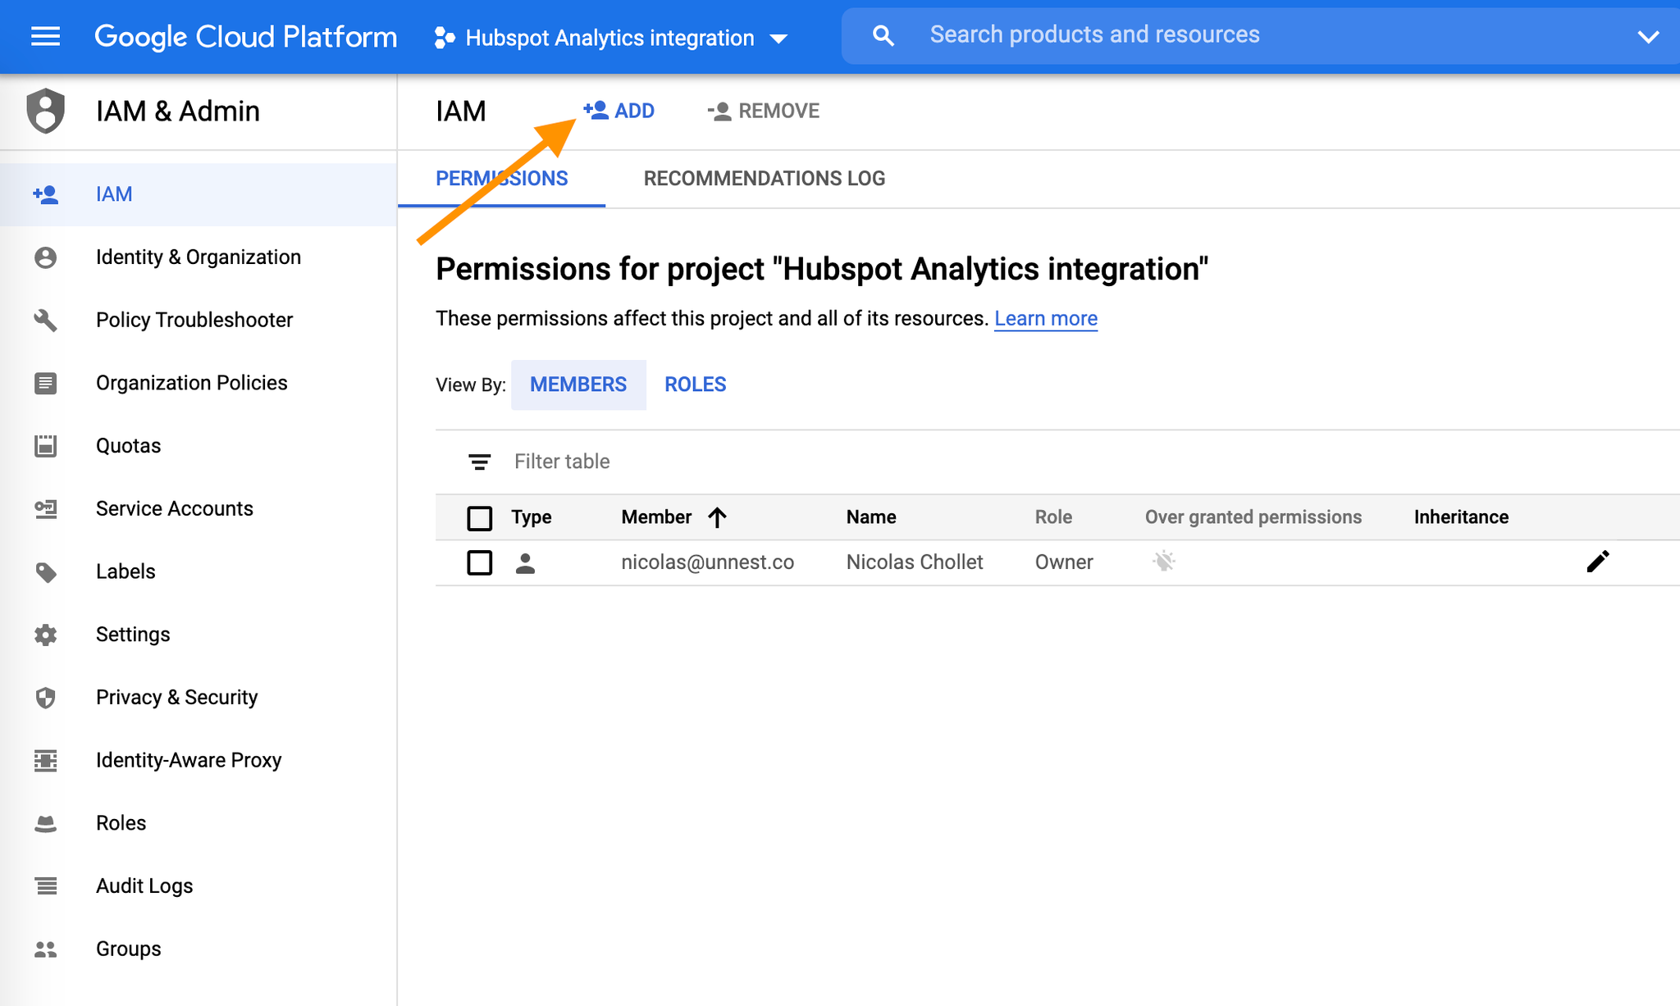
Task: Expand the search bar dropdown chevron
Action: coord(1648,37)
